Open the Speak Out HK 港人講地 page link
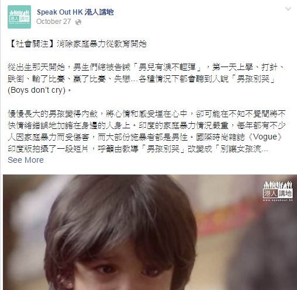The height and width of the screenshot is (290, 297). [75, 12]
